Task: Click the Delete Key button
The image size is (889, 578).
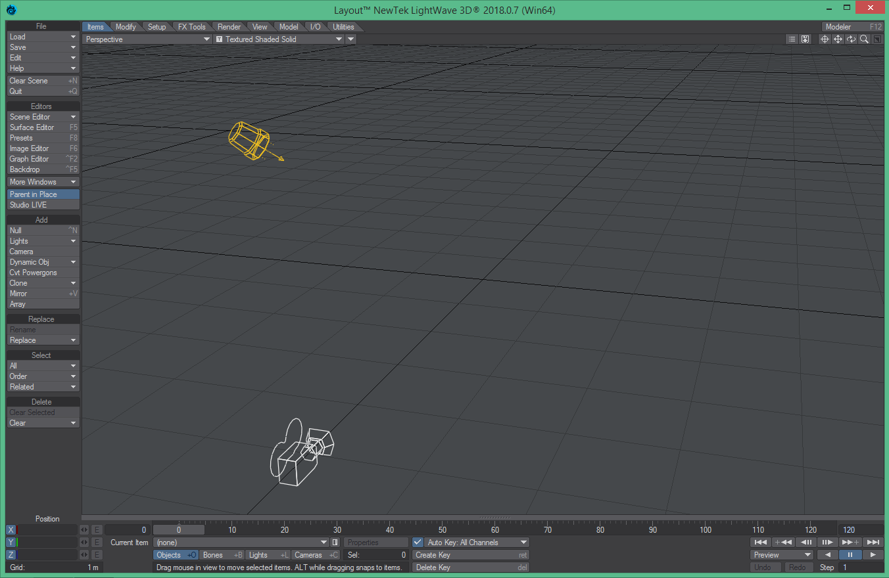Action: click(471, 567)
